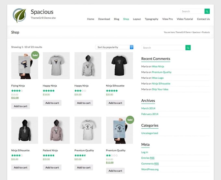Open the Shop menu item

coord(126,19)
